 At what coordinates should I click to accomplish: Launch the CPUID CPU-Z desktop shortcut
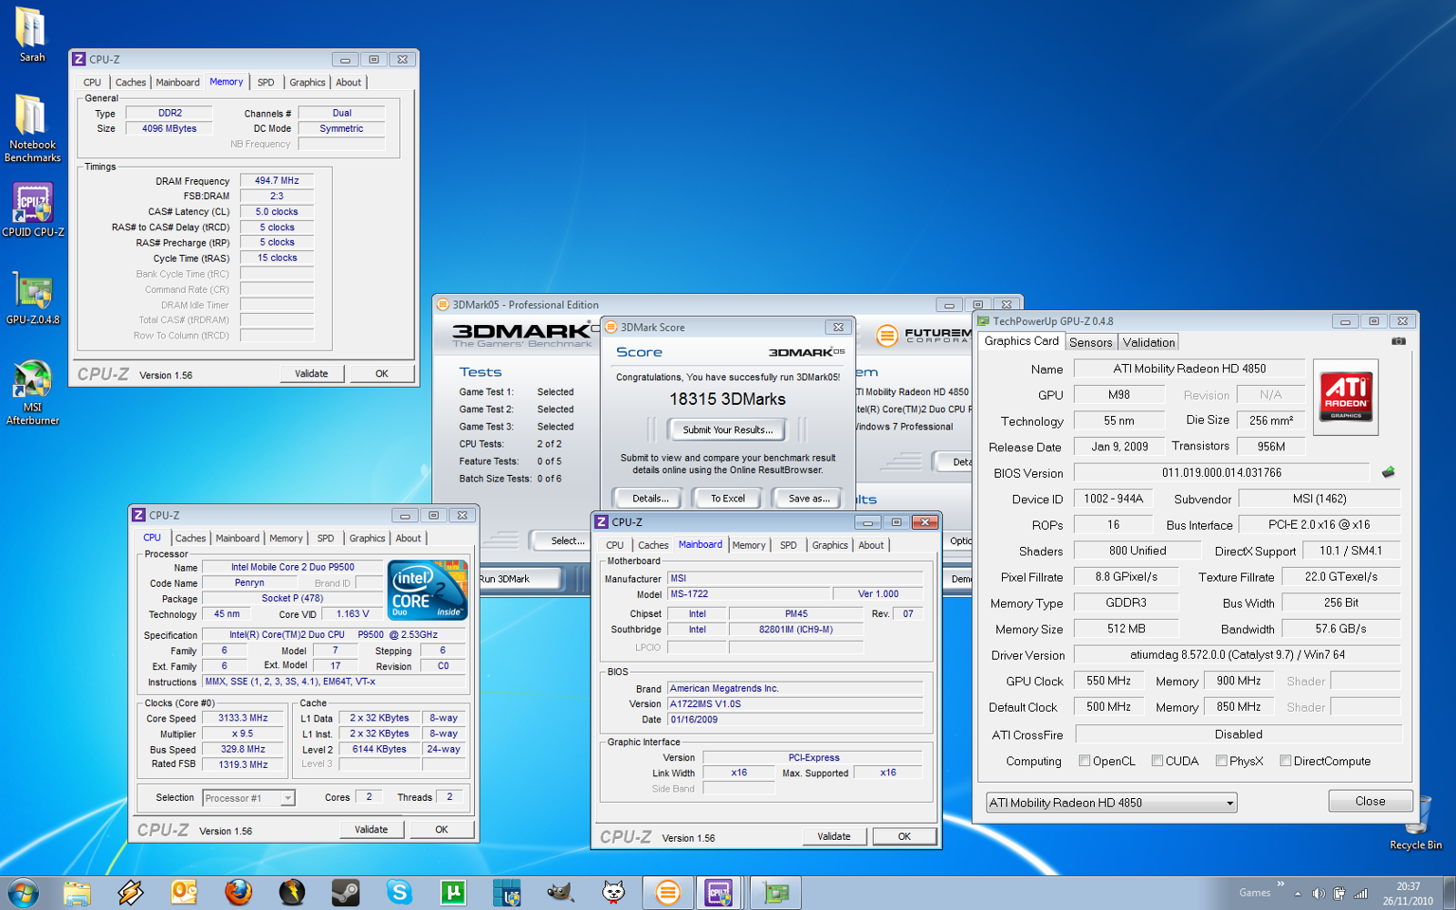[x=33, y=210]
